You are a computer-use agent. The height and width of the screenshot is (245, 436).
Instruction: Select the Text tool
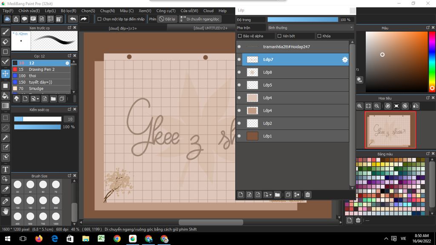tap(5, 169)
